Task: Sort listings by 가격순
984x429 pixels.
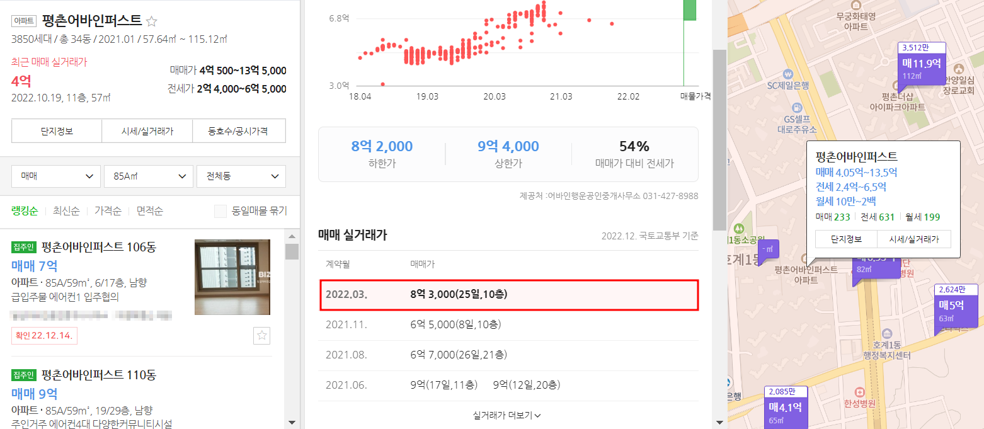Action: 108,211
